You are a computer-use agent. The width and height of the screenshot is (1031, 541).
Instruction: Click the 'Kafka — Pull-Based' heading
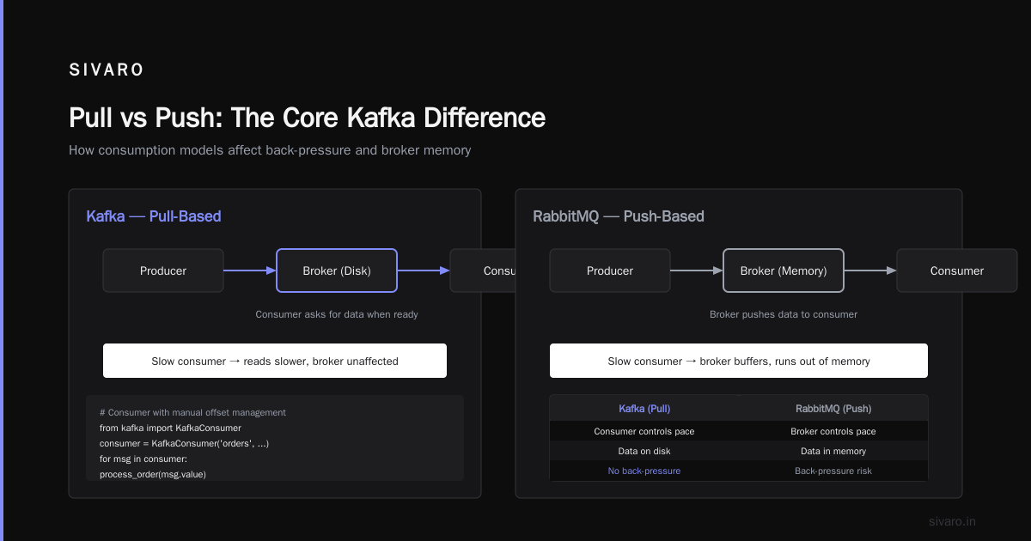[154, 216]
